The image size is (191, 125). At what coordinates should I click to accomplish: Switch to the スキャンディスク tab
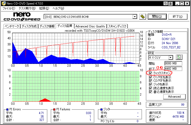[x=117, y=26]
